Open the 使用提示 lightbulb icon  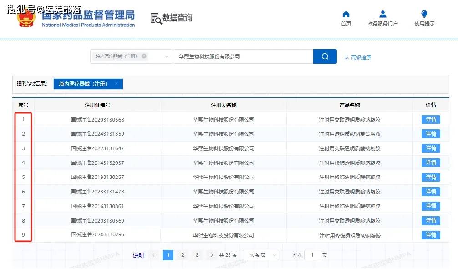point(424,14)
